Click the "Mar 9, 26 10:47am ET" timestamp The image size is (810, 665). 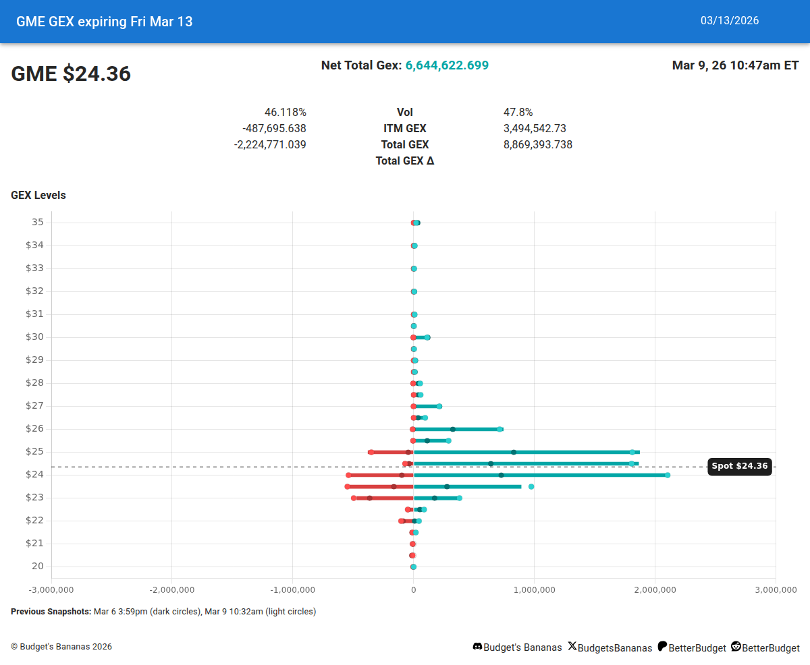736,65
